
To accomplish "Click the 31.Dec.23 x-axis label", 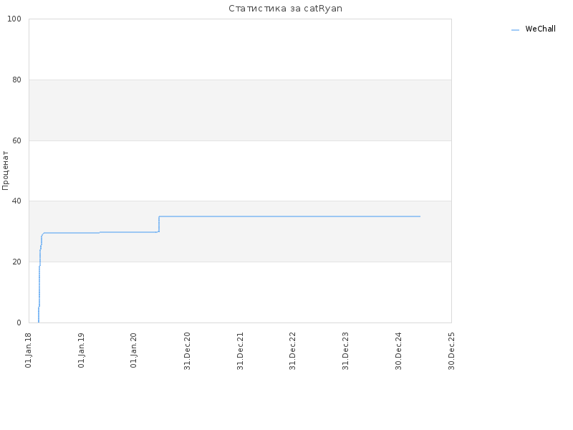I will click(x=346, y=350).
